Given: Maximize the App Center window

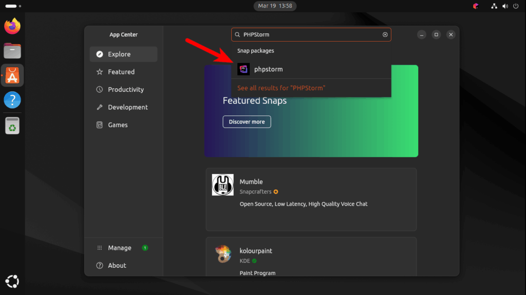Looking at the screenshot, I should [436, 34].
